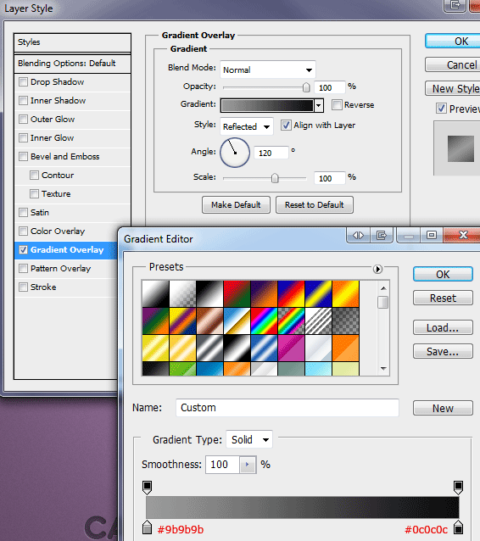
Task: Select the right top opacity stop
Action: (458, 487)
